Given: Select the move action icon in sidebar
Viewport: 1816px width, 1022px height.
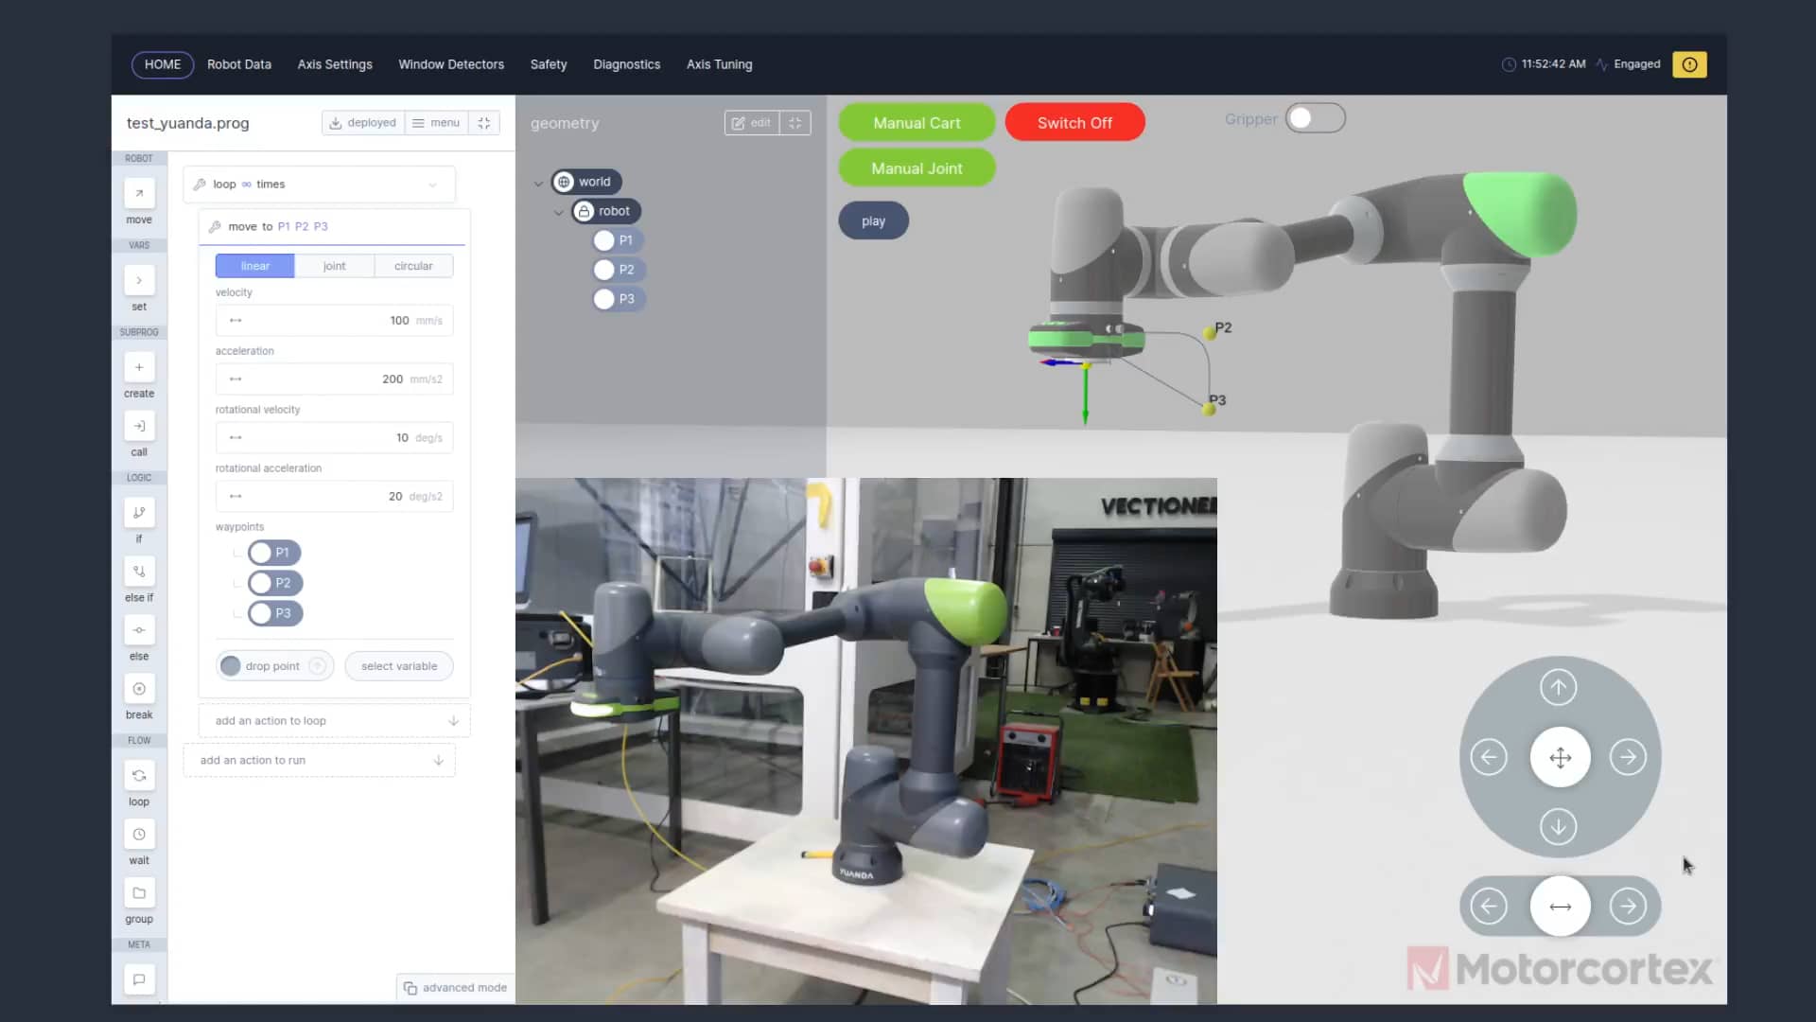Looking at the screenshot, I should pyautogui.click(x=138, y=193).
